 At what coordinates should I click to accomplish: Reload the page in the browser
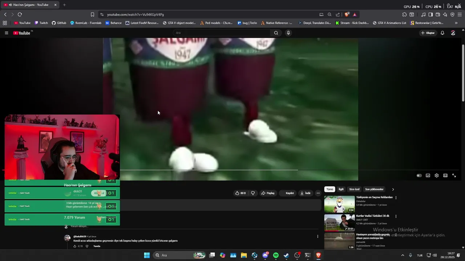[x=20, y=14]
